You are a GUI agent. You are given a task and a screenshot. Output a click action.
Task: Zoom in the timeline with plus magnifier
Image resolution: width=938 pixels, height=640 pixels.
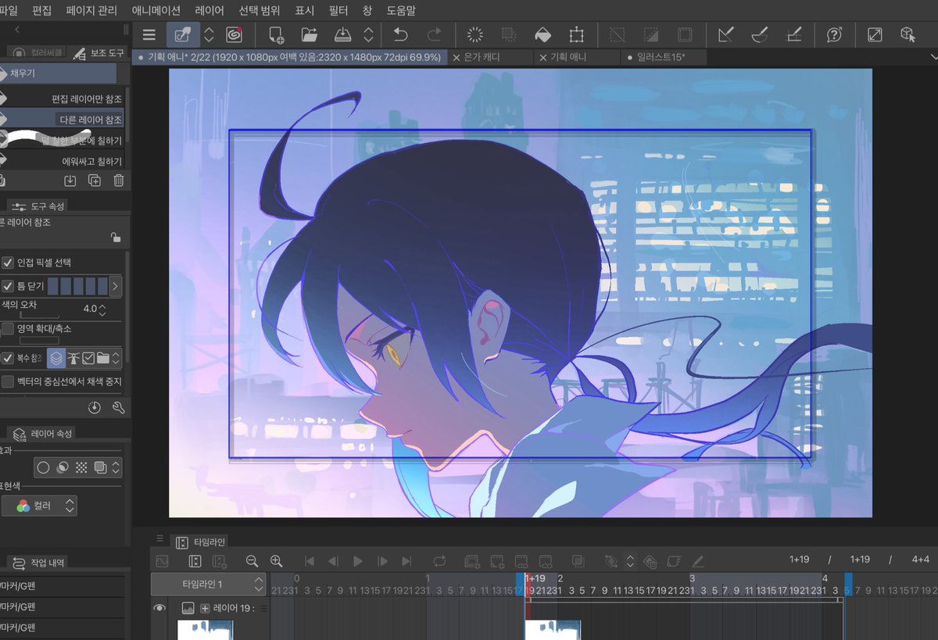tap(276, 561)
